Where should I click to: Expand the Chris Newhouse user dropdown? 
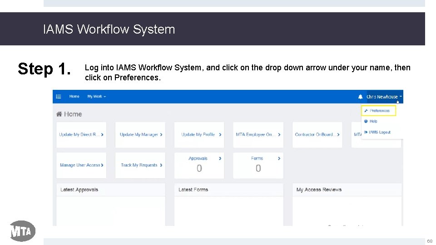384,97
